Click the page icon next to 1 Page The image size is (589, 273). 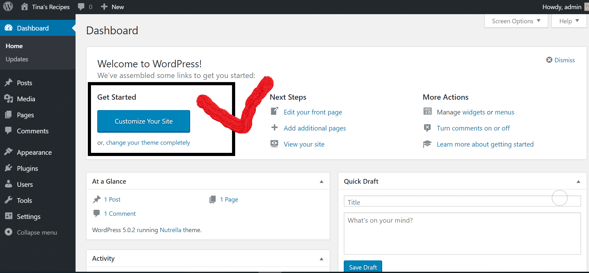(213, 199)
